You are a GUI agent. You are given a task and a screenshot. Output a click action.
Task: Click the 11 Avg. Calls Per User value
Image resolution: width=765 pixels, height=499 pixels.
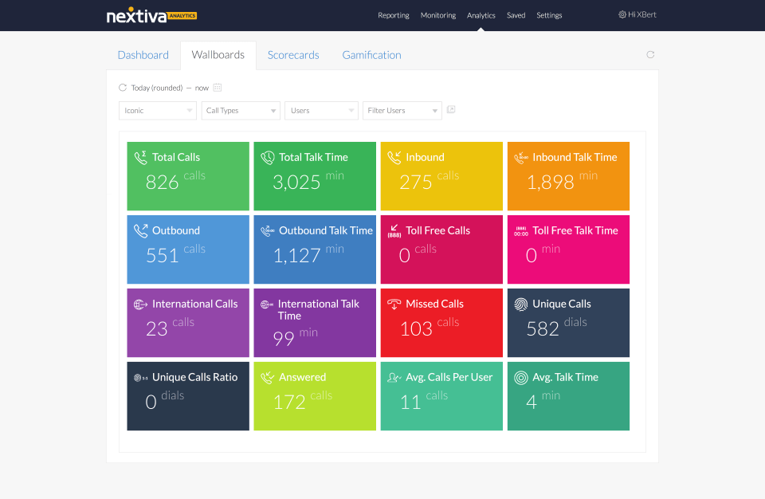[x=410, y=402]
